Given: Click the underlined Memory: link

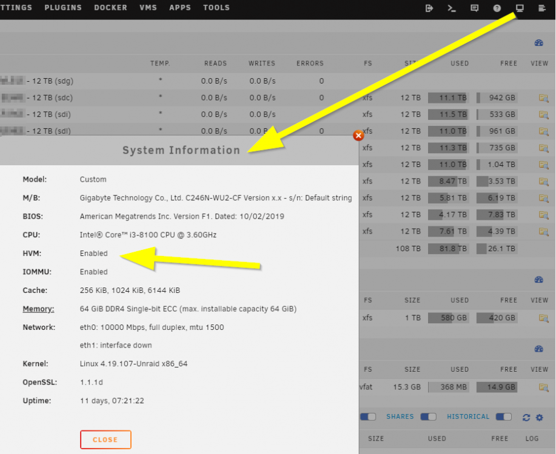Looking at the screenshot, I should point(38,309).
